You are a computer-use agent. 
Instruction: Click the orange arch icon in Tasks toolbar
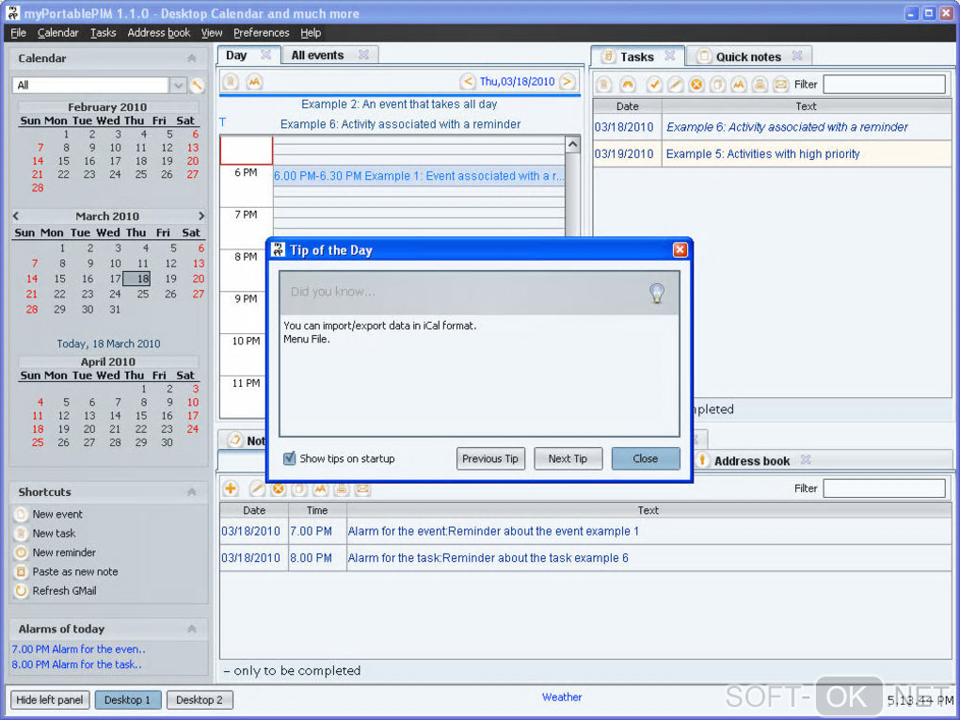[x=628, y=85]
